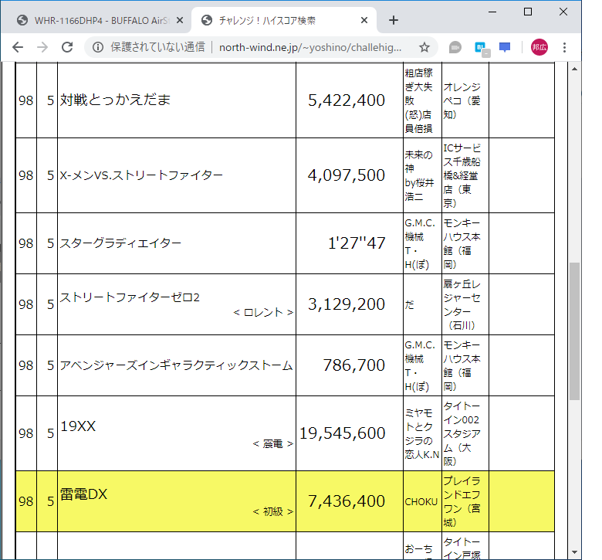602x560 pixels.
Task: Click the highlighted title 雷電DX
Action: pos(83,494)
